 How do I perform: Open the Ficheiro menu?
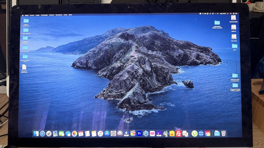coord(32,15)
